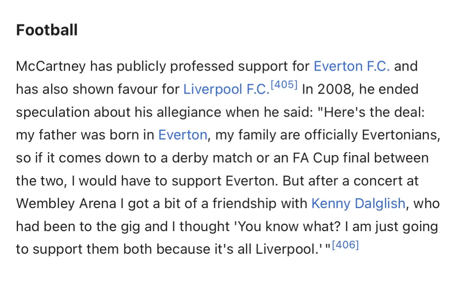This screenshot has height=288, width=460.
Task: Click the word "speculation"
Action: click(52, 112)
